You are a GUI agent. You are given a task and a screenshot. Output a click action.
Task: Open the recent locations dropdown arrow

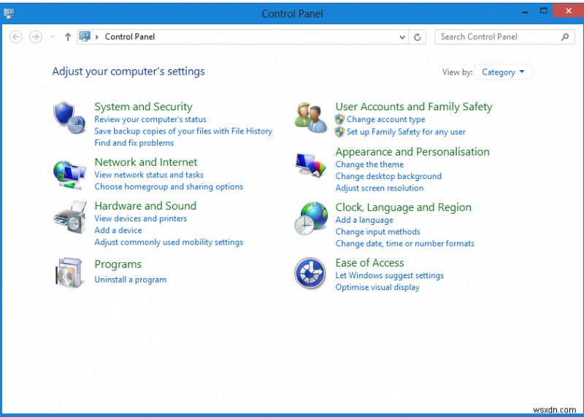pyautogui.click(x=52, y=37)
